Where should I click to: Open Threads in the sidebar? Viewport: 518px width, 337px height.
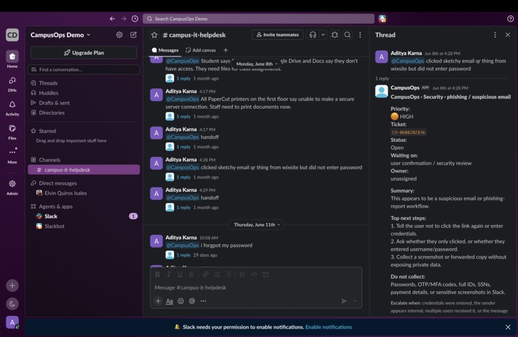point(84,83)
